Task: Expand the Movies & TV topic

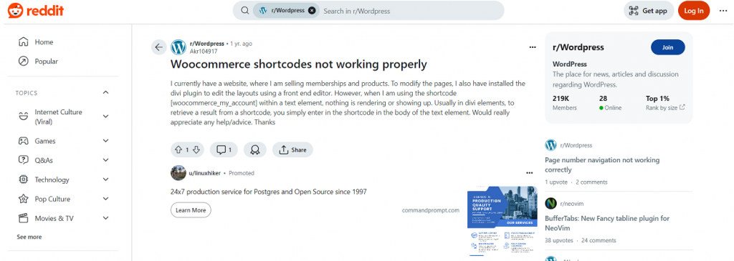Action: coord(106,218)
